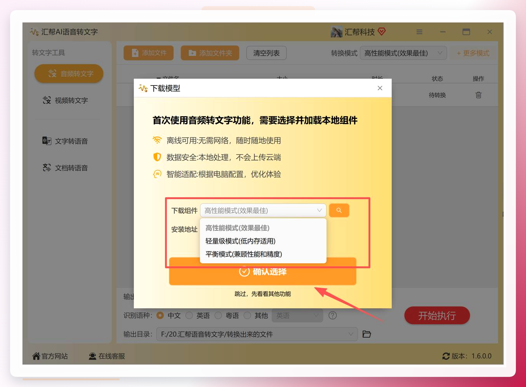Click the 状态 column header
The image size is (526, 387).
tap(437, 79)
